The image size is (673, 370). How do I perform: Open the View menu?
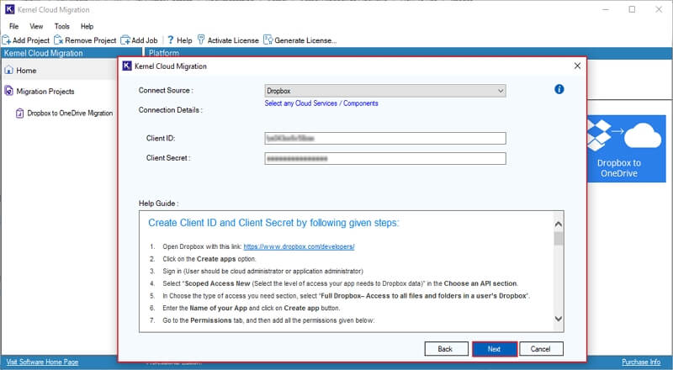[36, 27]
